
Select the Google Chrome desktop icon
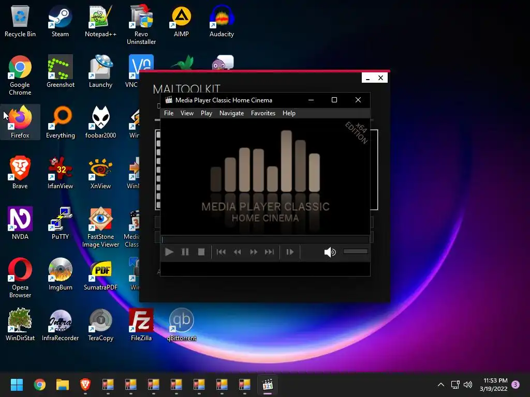point(20,75)
